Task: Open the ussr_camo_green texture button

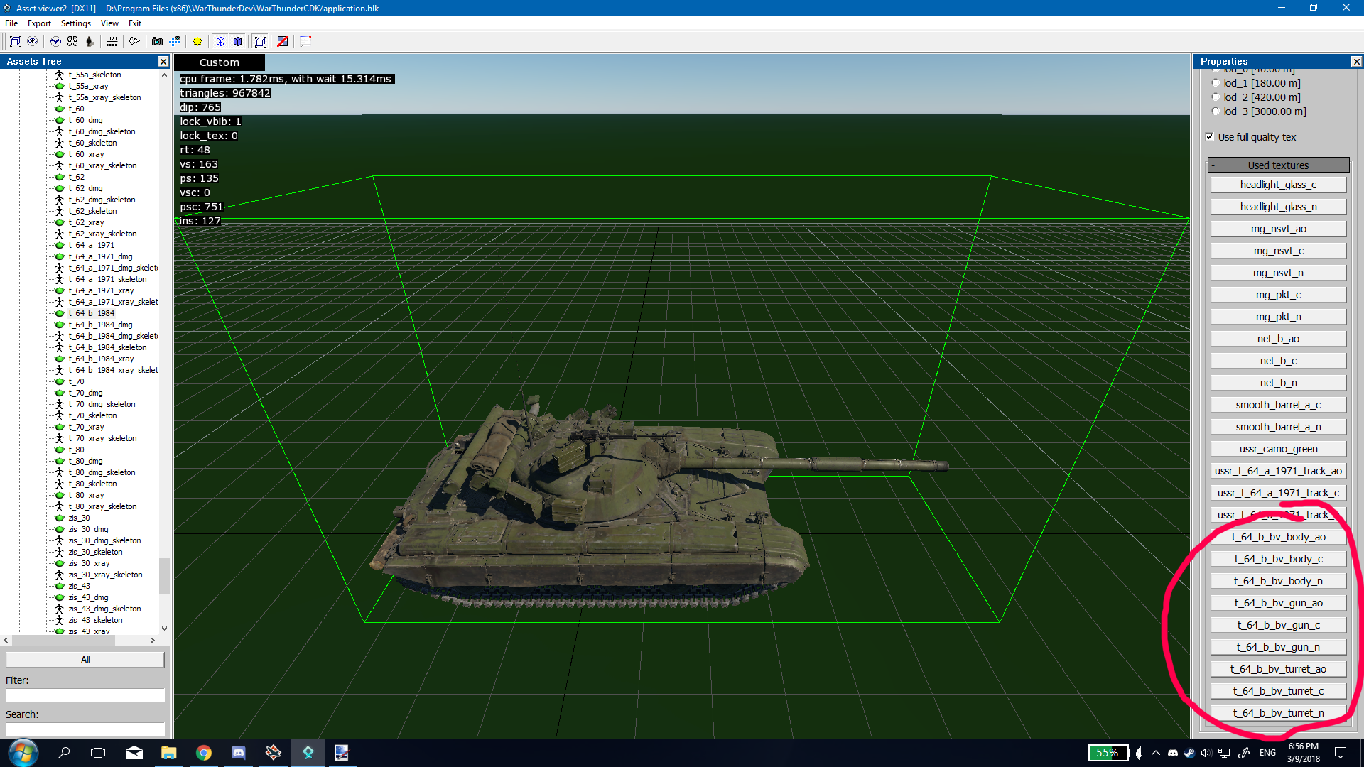Action: click(x=1278, y=449)
